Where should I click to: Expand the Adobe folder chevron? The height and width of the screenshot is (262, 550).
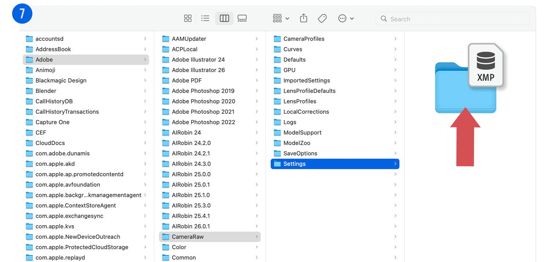pyautogui.click(x=145, y=60)
